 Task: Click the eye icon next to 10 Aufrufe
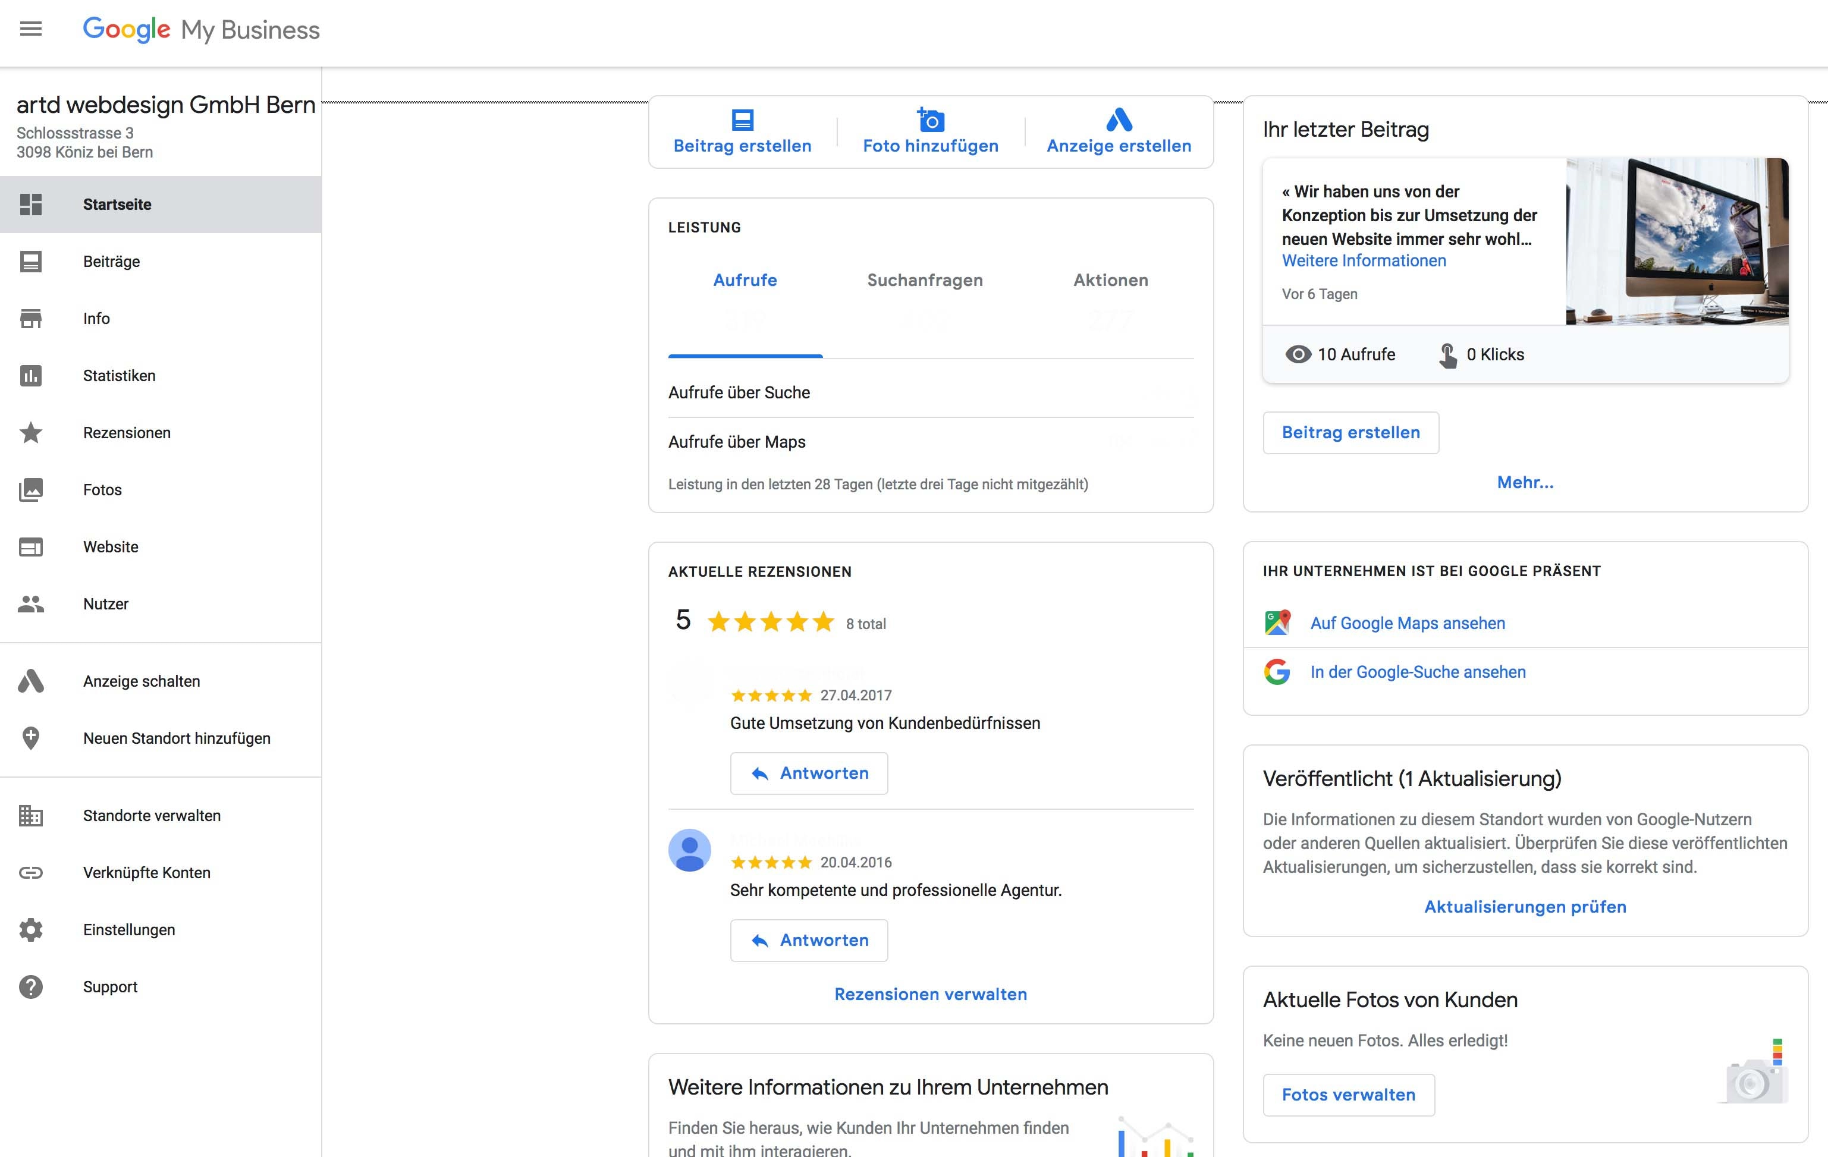pos(1298,354)
